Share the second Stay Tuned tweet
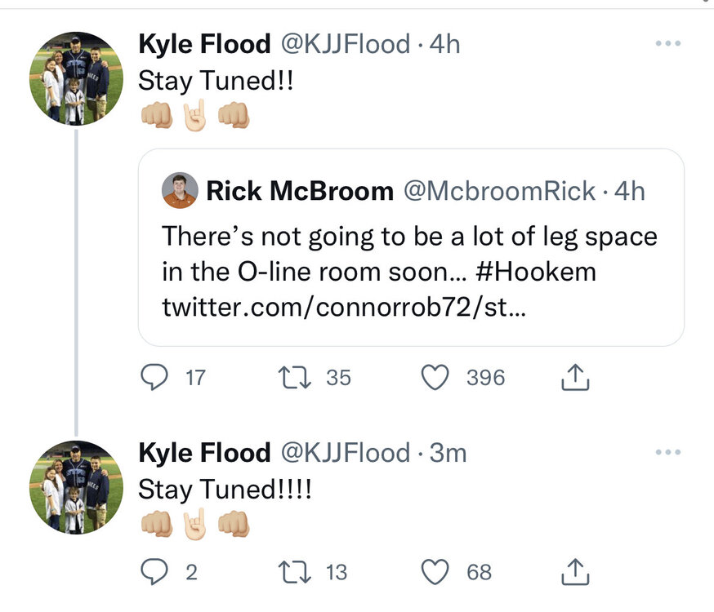 click(576, 573)
